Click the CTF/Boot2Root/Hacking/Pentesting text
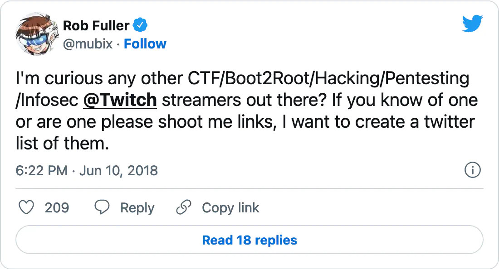 328,78
